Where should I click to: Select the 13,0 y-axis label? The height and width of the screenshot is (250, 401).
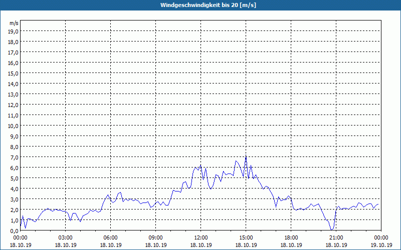click(14, 94)
